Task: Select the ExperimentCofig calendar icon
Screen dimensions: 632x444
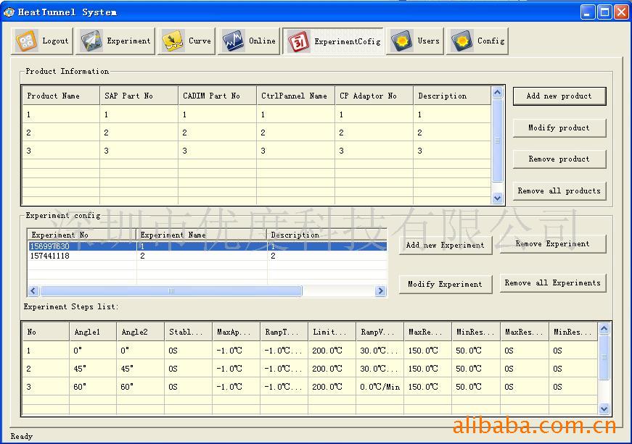Action: click(x=299, y=41)
